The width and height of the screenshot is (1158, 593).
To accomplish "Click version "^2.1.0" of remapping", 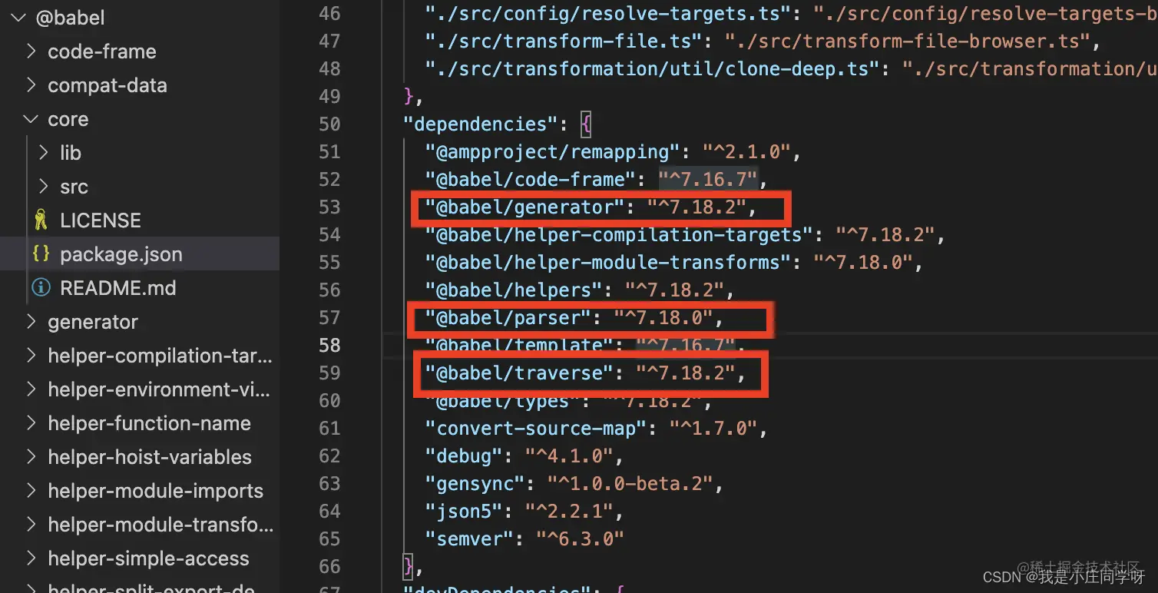I will pyautogui.click(x=747, y=151).
